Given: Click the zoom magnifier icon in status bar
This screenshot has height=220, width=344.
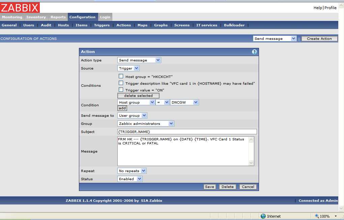Looking at the screenshot, I should 317,216.
